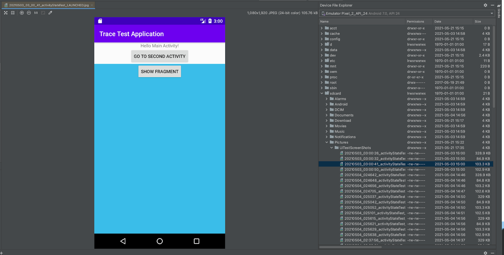Collapse the UiTestScreenShots folder
This screenshot has width=504, height=255.
coord(331,148)
